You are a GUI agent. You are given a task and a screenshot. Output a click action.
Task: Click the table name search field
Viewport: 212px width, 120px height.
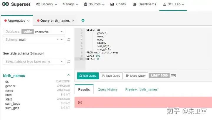32,62
